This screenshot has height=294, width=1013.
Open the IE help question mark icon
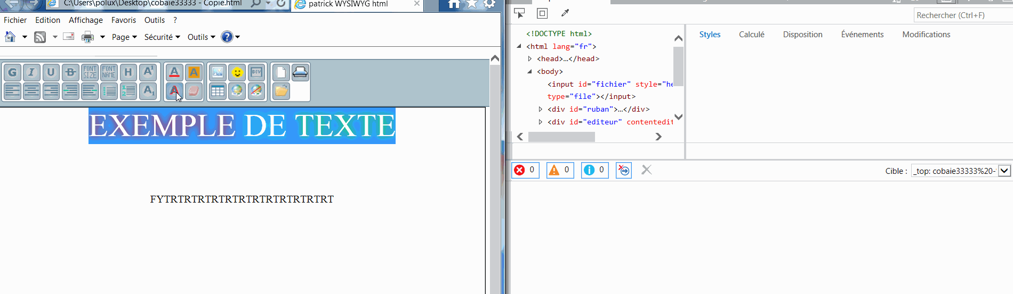pos(227,37)
